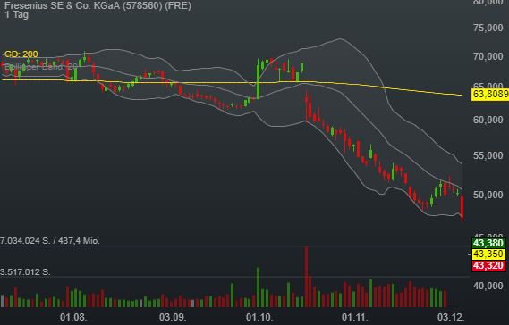Image resolution: width=509 pixels, height=325 pixels.
Task: Click the last red candle at chart end
Action: 462,206
